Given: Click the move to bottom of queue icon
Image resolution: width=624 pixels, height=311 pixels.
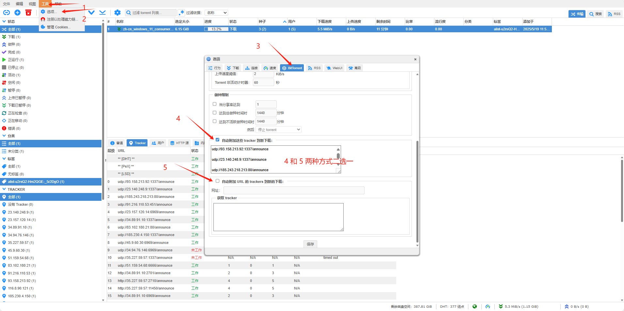Looking at the screenshot, I should [x=102, y=13].
